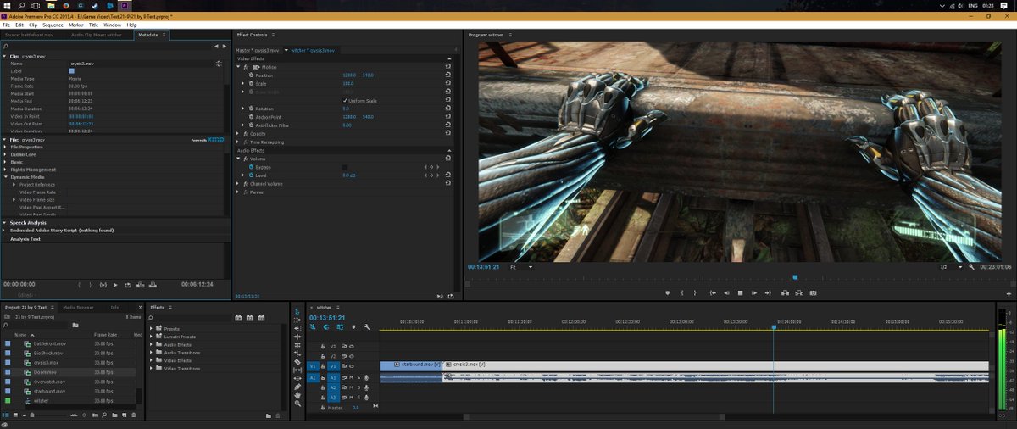Open the Sequence menu

53,25
